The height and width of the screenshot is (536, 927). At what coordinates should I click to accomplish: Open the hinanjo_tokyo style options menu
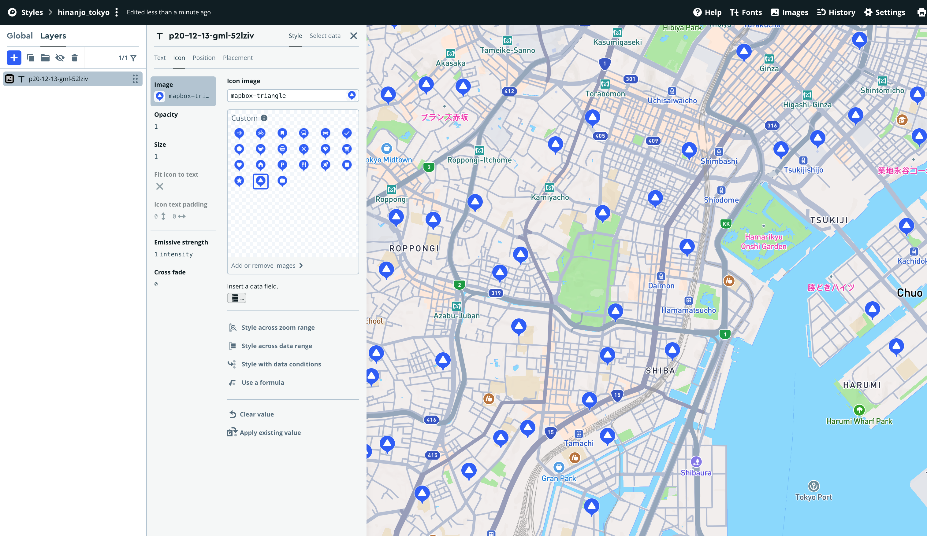117,12
